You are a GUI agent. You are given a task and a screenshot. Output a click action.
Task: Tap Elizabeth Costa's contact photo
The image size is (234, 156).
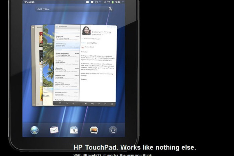pyautogui.click(x=86, y=31)
